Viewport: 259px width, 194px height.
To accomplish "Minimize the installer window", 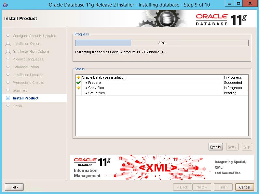I will (x=229, y=3).
